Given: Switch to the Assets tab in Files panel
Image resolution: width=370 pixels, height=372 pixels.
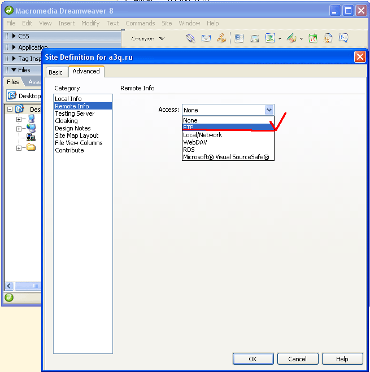Looking at the screenshot, I should (34, 82).
